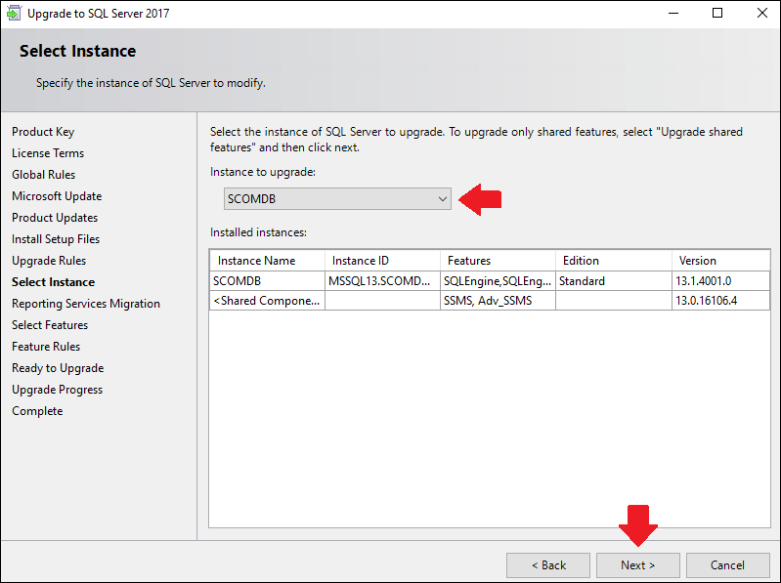Select the <Shared Compone... row
781x583 pixels.
pos(490,301)
